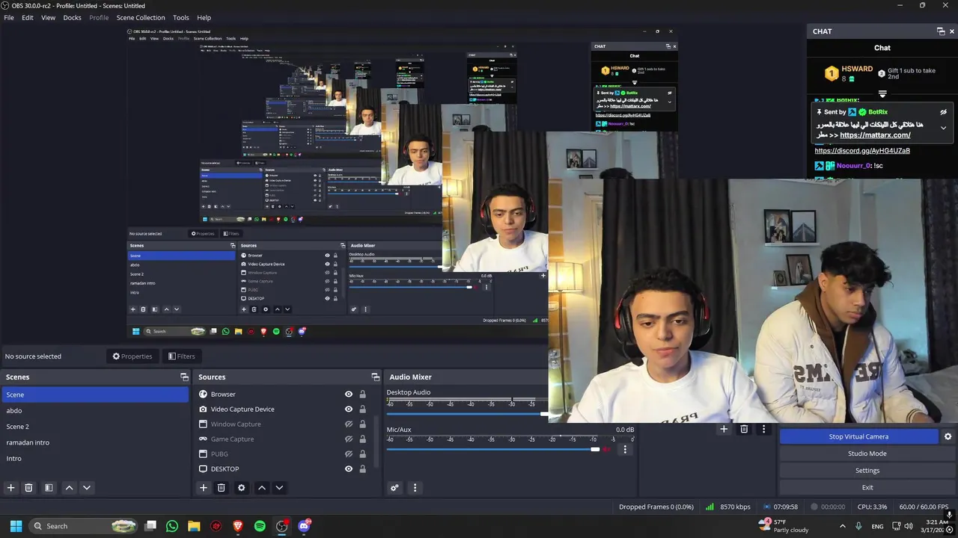Open WhatsApp from the taskbar
Image resolution: width=958 pixels, height=538 pixels.
(x=172, y=526)
